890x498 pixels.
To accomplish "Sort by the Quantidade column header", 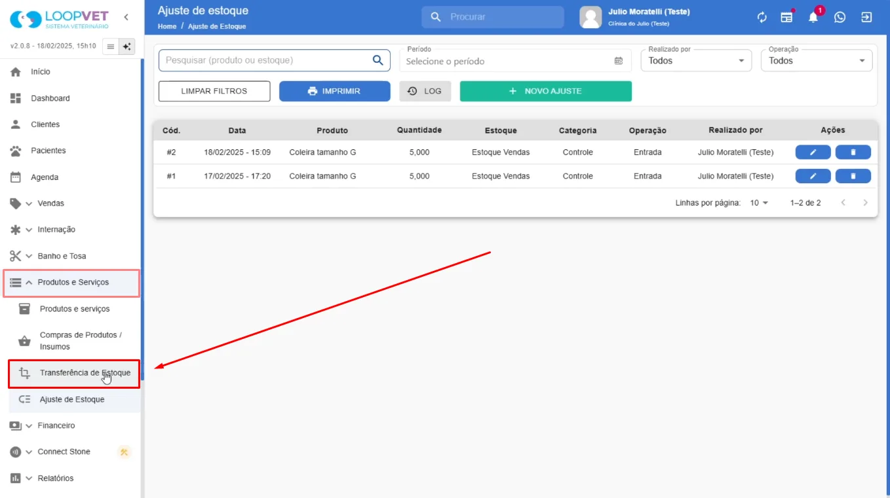I will click(x=419, y=130).
